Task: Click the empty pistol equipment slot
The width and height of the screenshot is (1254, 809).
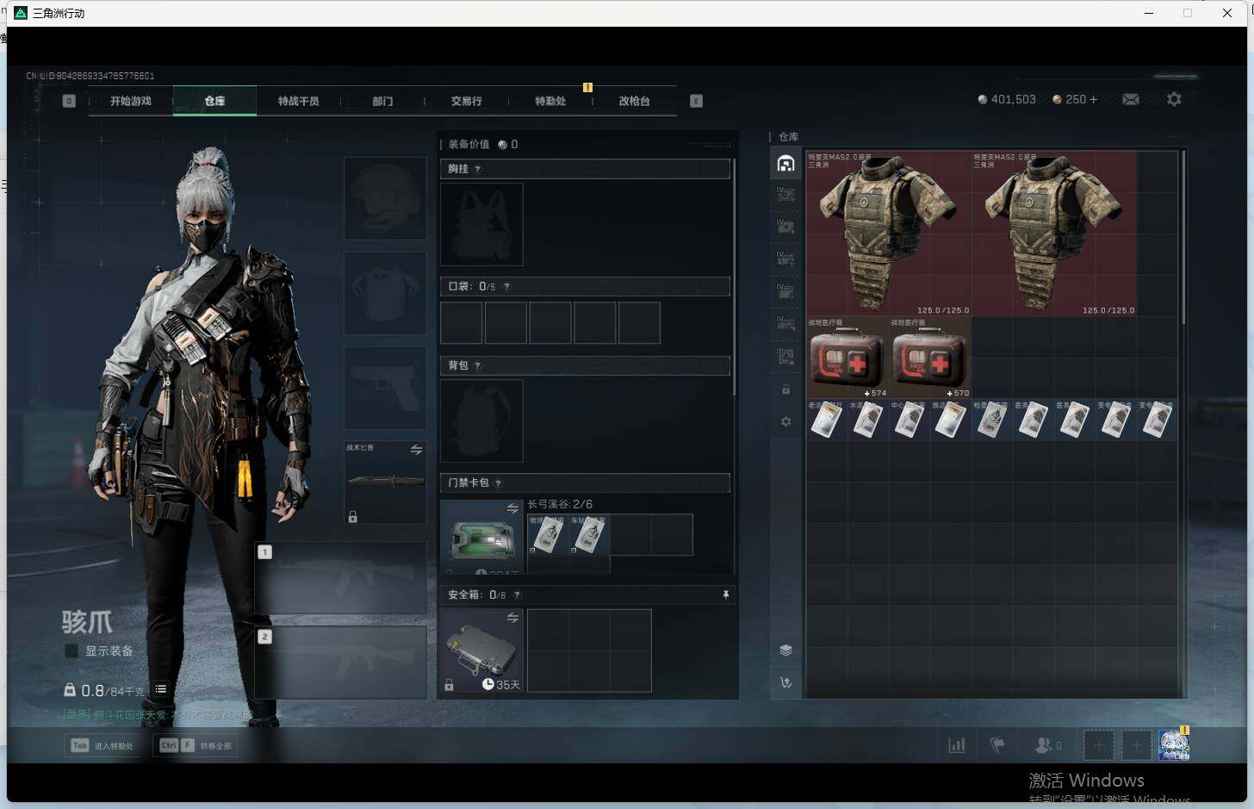Action: click(x=385, y=388)
